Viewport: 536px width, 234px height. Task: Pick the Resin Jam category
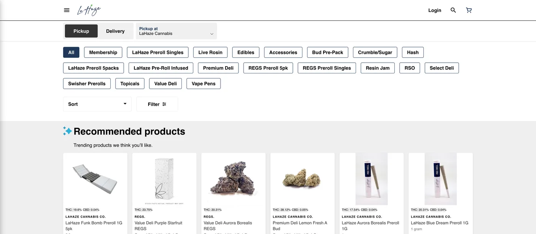(377, 68)
